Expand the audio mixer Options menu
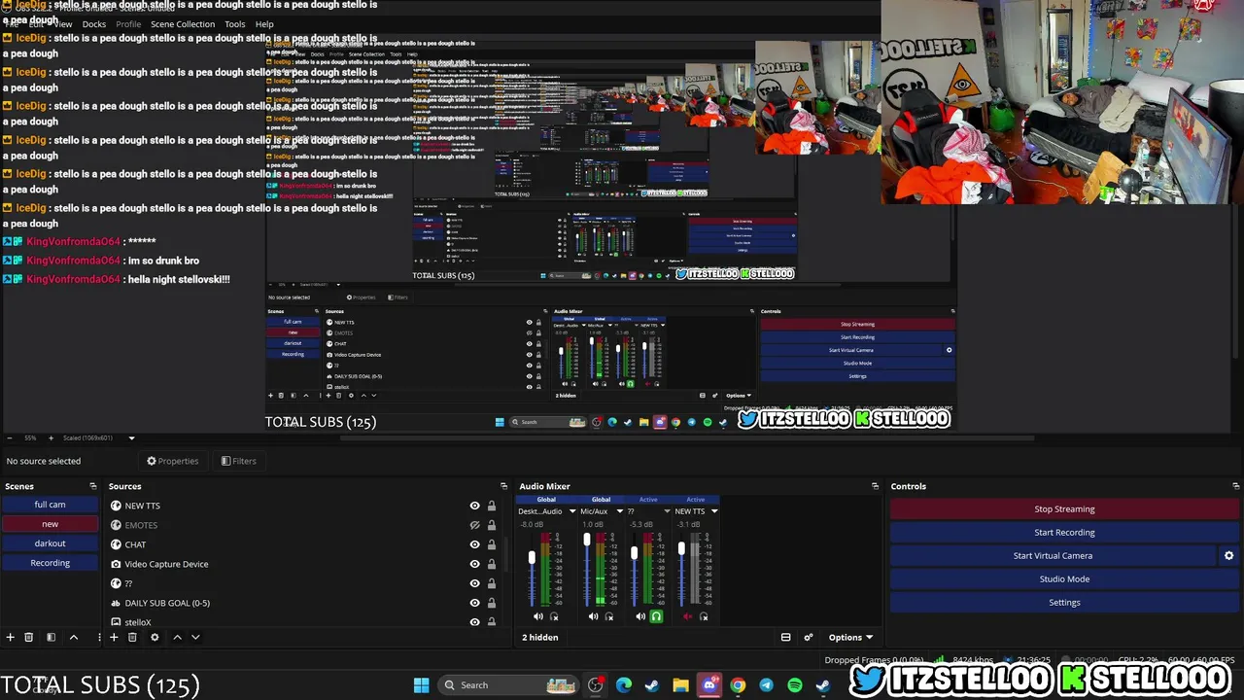This screenshot has height=700, width=1244. pos(850,638)
